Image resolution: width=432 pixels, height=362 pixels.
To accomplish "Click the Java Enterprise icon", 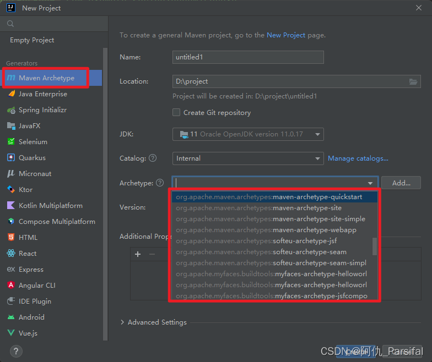I will click(x=11, y=94).
